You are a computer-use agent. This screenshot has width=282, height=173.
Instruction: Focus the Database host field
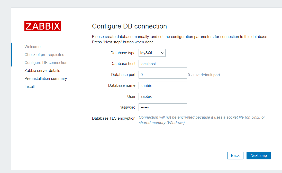162,64
